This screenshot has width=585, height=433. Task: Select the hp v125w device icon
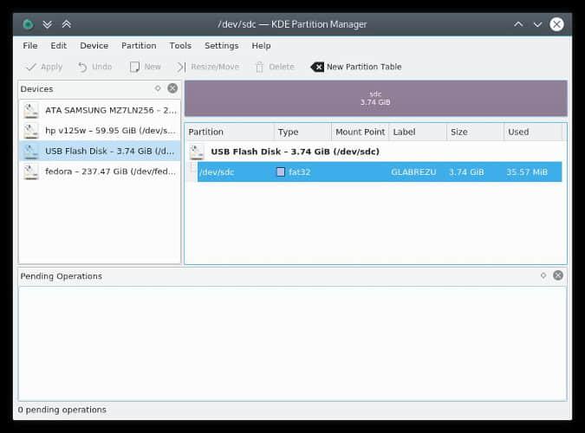pyautogui.click(x=31, y=131)
